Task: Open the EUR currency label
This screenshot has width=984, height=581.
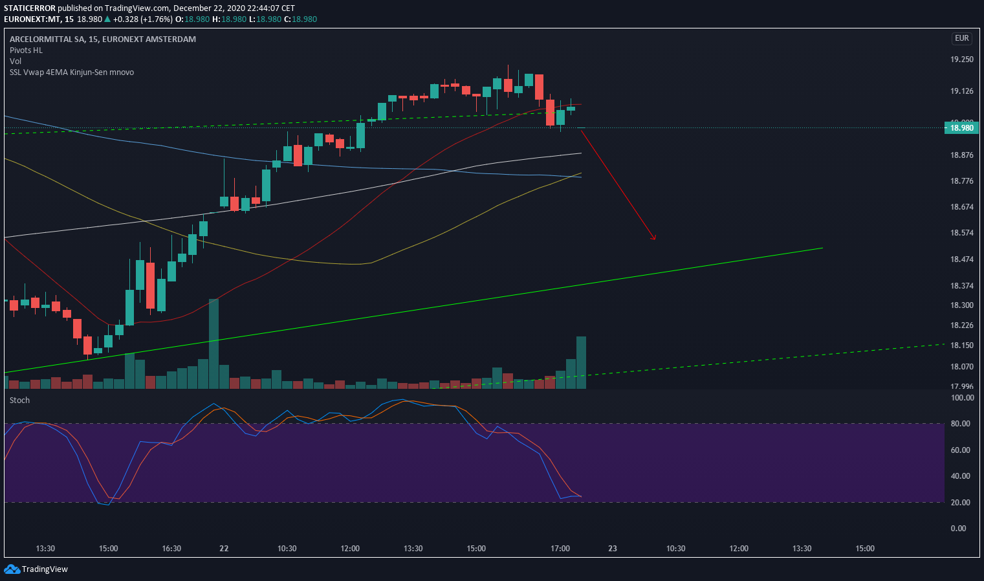Action: click(x=962, y=38)
